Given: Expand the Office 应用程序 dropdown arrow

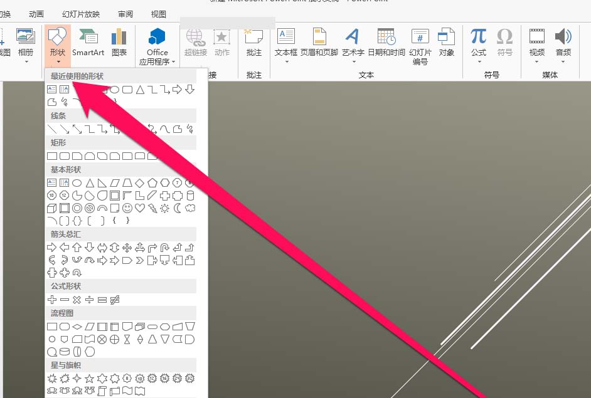Looking at the screenshot, I should 173,62.
